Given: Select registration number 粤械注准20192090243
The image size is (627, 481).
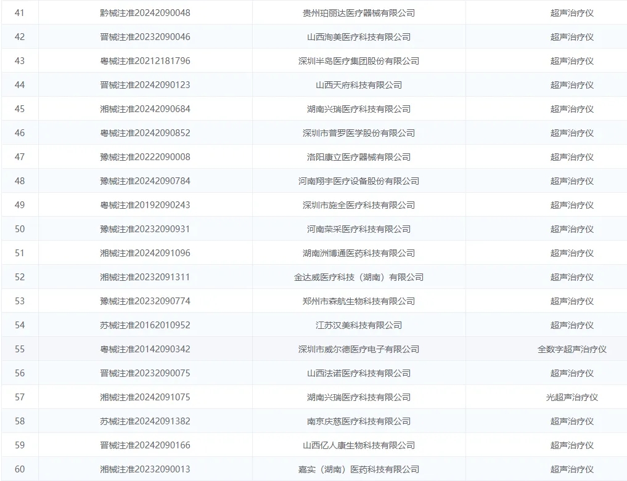Looking at the screenshot, I should click(145, 205).
